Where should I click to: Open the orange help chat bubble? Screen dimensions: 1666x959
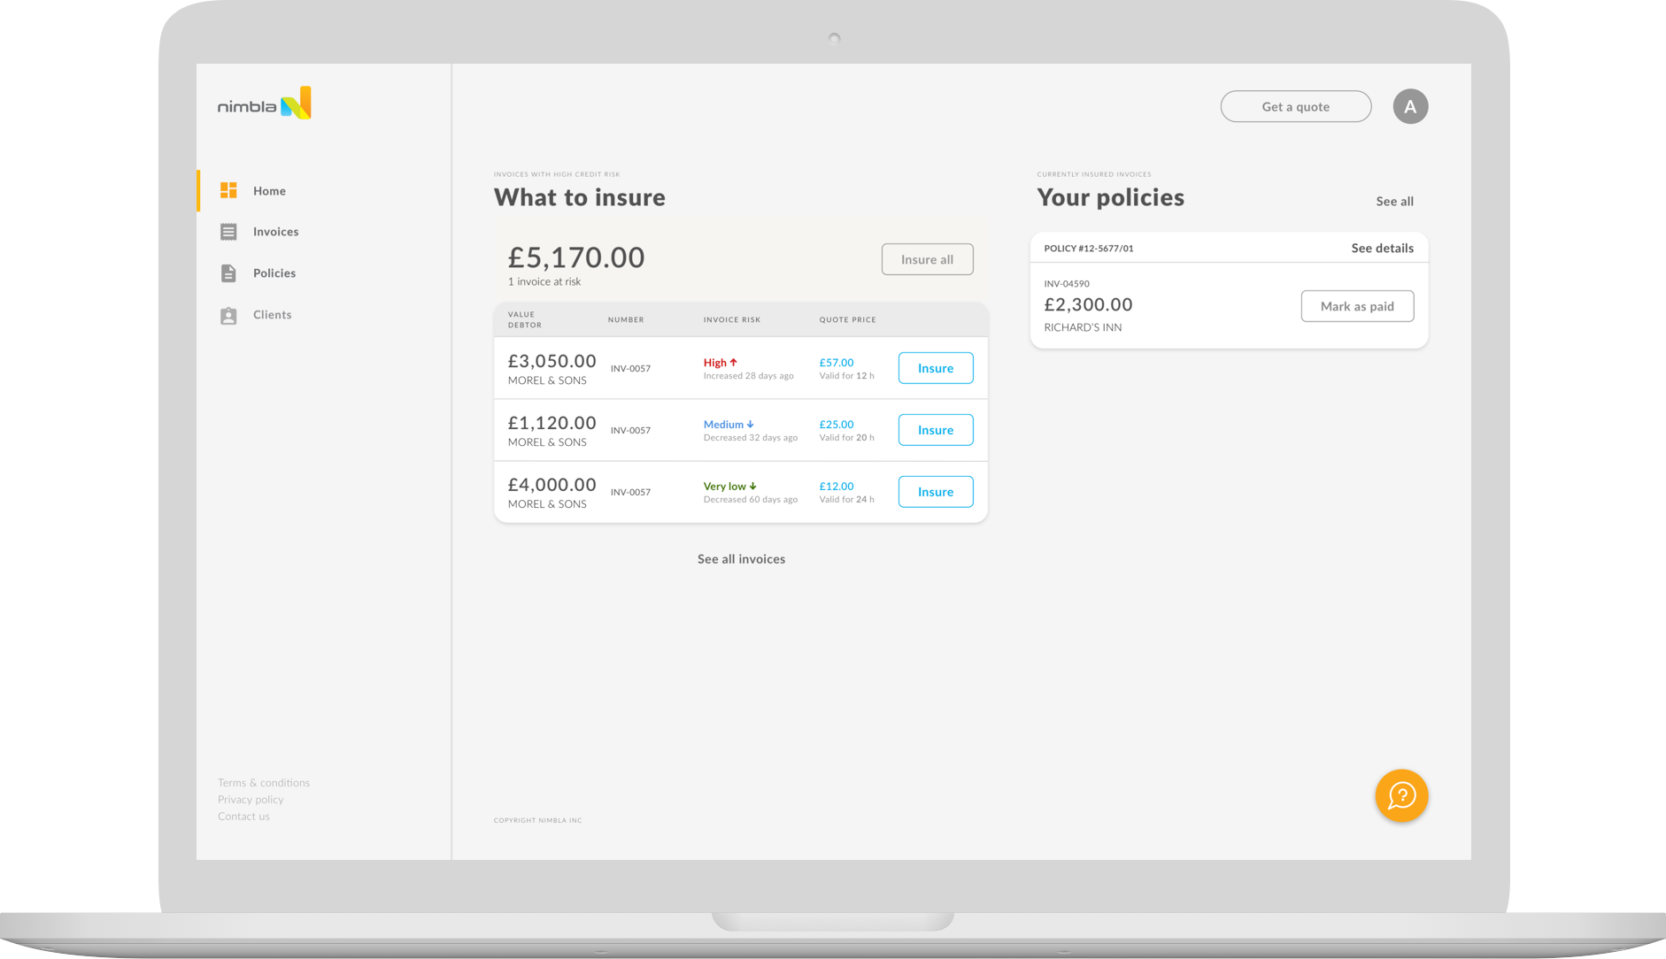coord(1401,795)
